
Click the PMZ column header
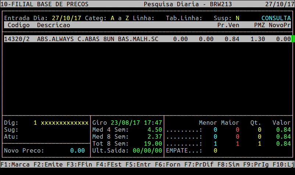pos(260,25)
